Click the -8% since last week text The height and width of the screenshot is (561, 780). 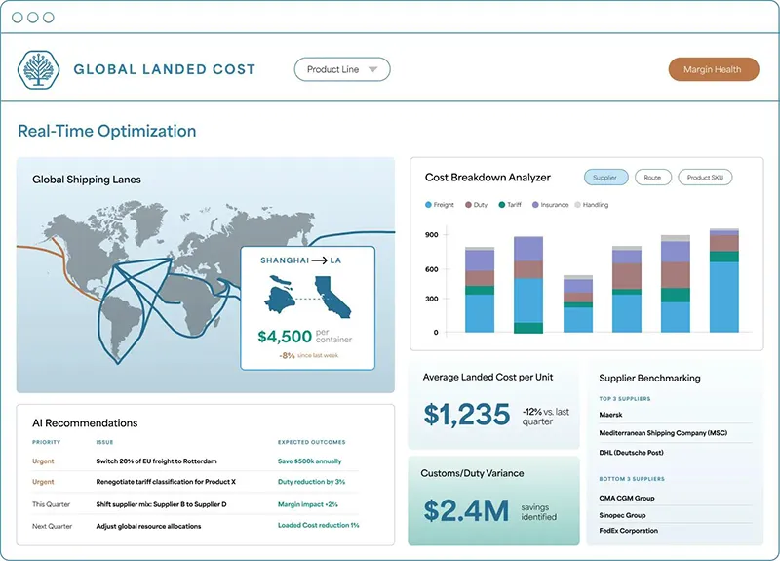[308, 355]
